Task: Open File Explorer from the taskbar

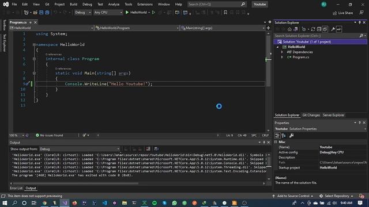Action: coord(125,203)
